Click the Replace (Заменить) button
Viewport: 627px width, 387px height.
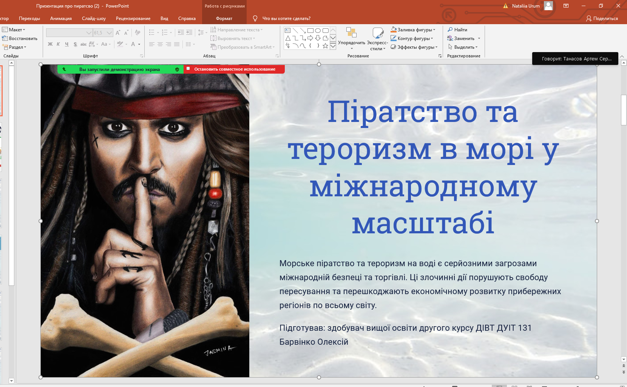coord(461,39)
